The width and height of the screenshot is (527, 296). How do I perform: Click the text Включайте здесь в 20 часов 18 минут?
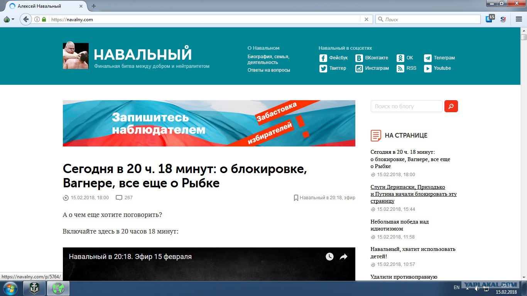click(x=120, y=232)
